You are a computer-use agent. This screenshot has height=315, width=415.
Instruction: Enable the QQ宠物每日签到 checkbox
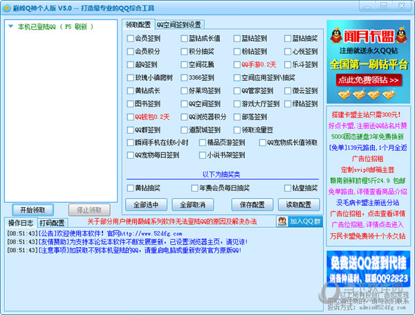pyautogui.click(x=130, y=155)
